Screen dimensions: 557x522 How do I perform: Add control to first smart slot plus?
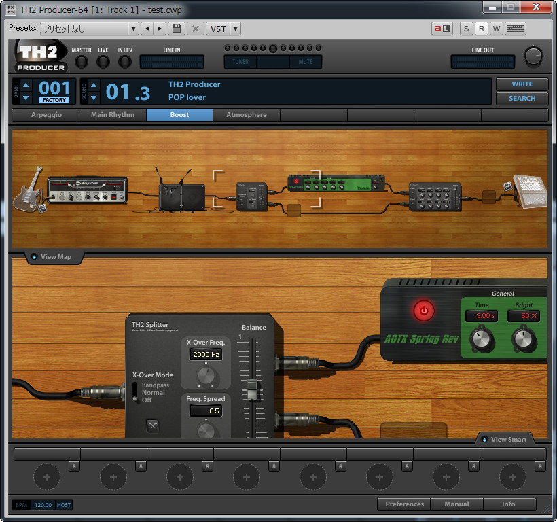47,477
